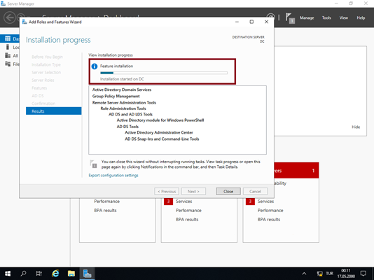Click Group Policy Management entry
The image size is (374, 280).
116,96
